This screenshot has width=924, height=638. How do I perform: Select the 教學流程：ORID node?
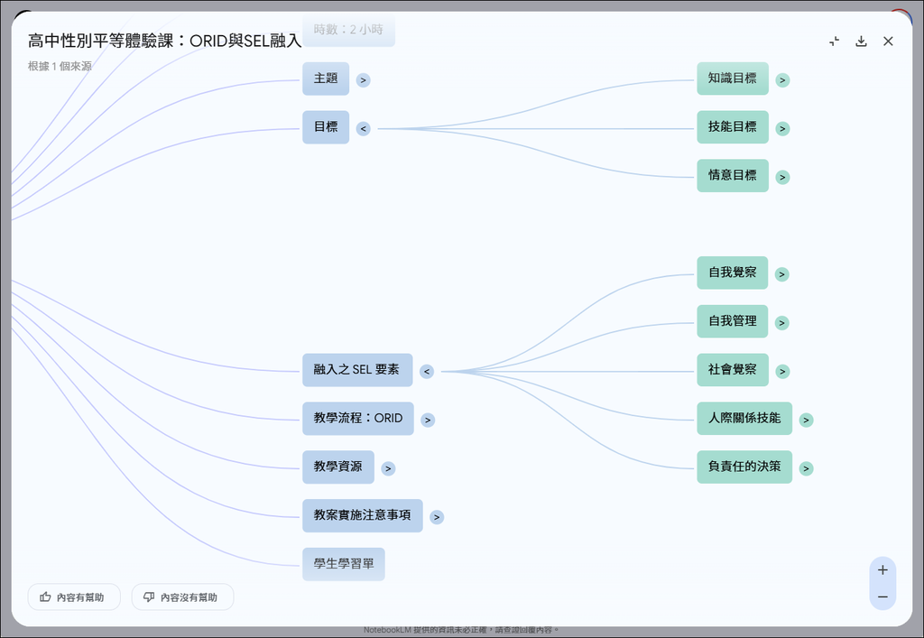coord(357,418)
